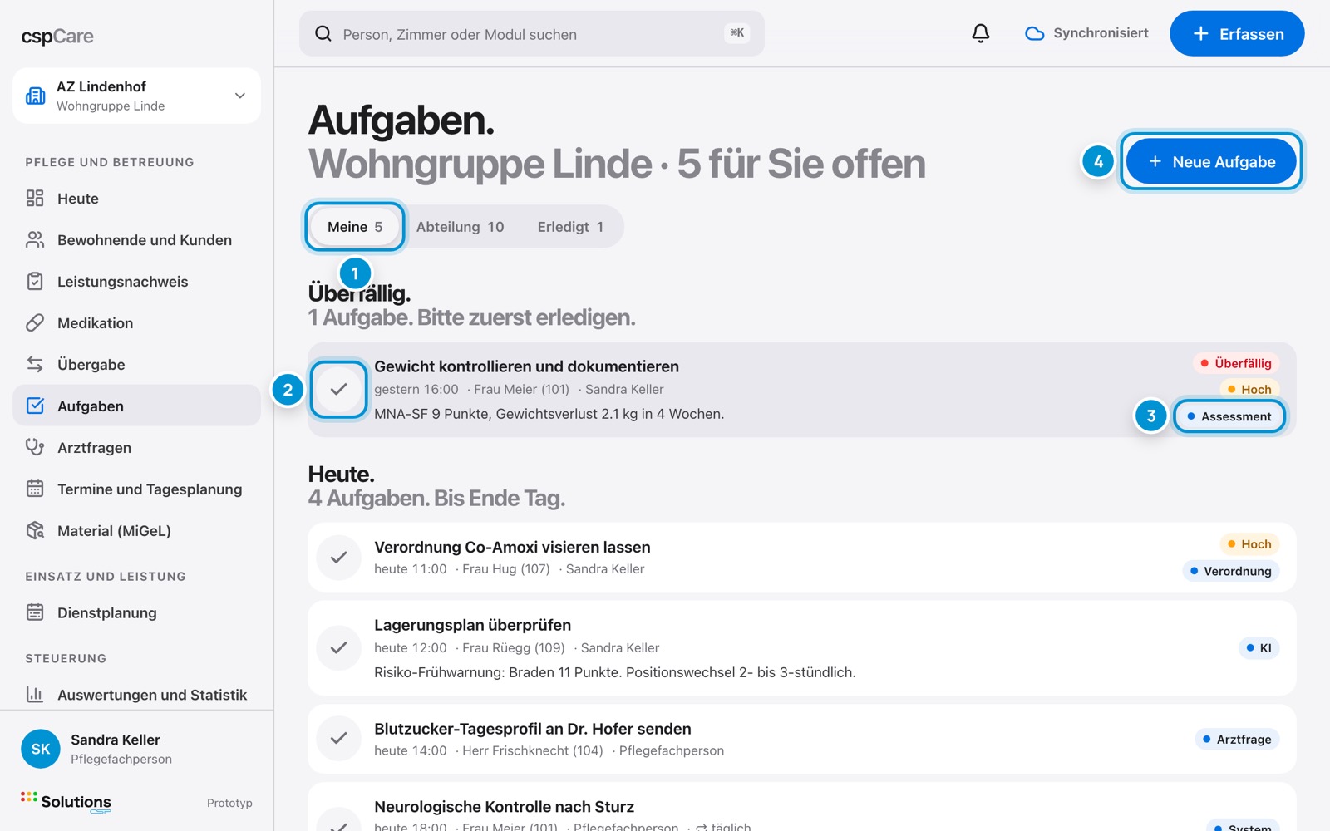
Task: Click Termine und Tagesplanung calendar icon
Action: (x=35, y=489)
